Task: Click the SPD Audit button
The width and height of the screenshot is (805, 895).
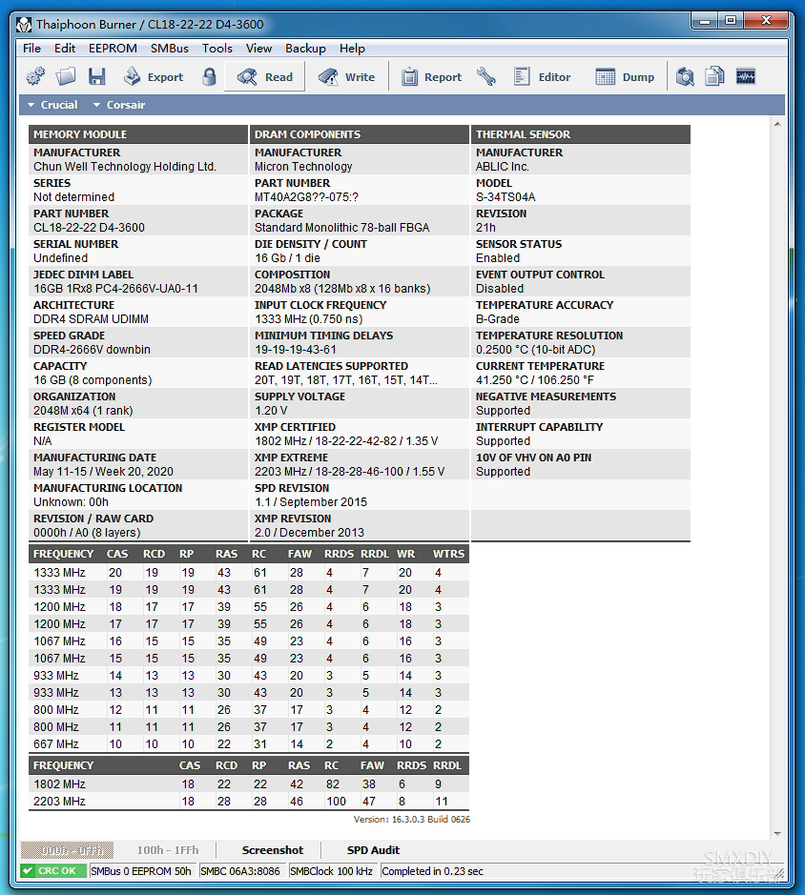Action: tap(373, 850)
